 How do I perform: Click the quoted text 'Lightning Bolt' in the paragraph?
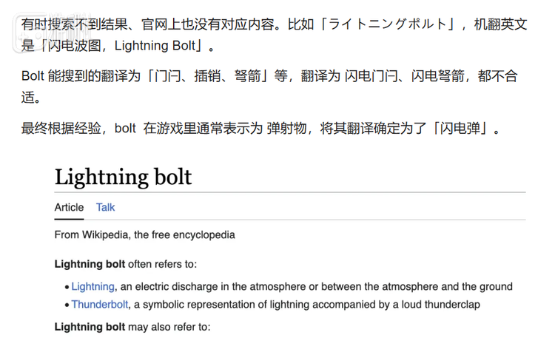(155, 46)
